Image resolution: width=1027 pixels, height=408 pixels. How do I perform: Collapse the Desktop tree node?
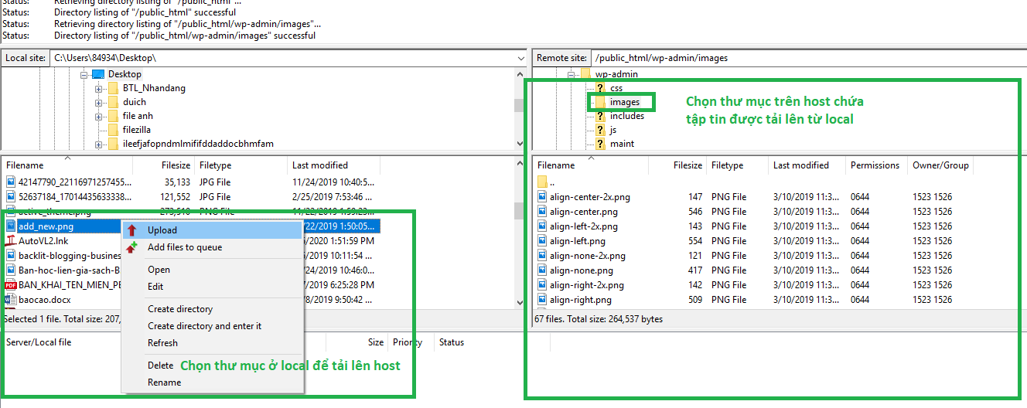pos(84,74)
